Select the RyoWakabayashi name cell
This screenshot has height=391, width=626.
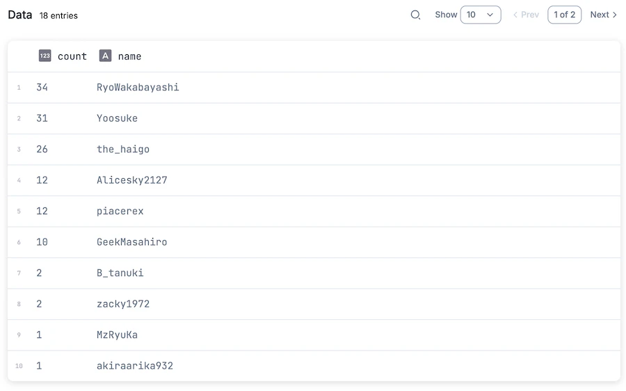point(138,88)
